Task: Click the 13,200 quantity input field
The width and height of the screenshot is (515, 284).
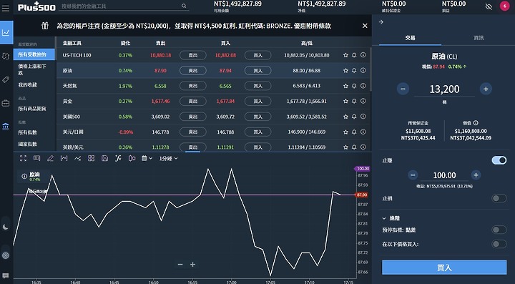Action: (444, 89)
